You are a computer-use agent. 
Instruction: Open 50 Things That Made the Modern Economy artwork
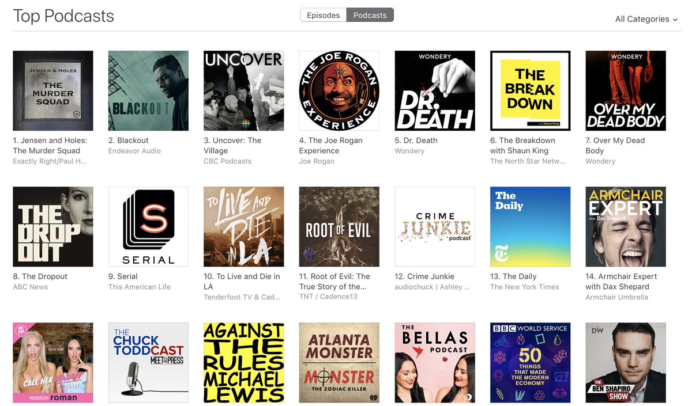click(x=531, y=363)
